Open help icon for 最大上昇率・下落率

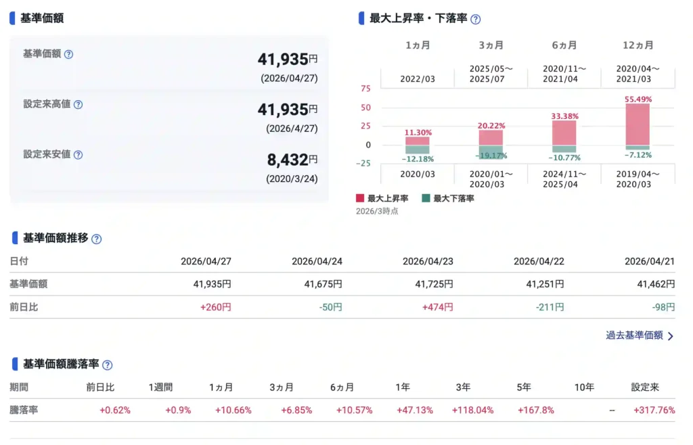pos(476,20)
